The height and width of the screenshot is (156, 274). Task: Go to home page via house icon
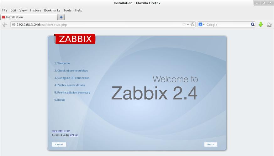pyautogui.click(x=269, y=25)
